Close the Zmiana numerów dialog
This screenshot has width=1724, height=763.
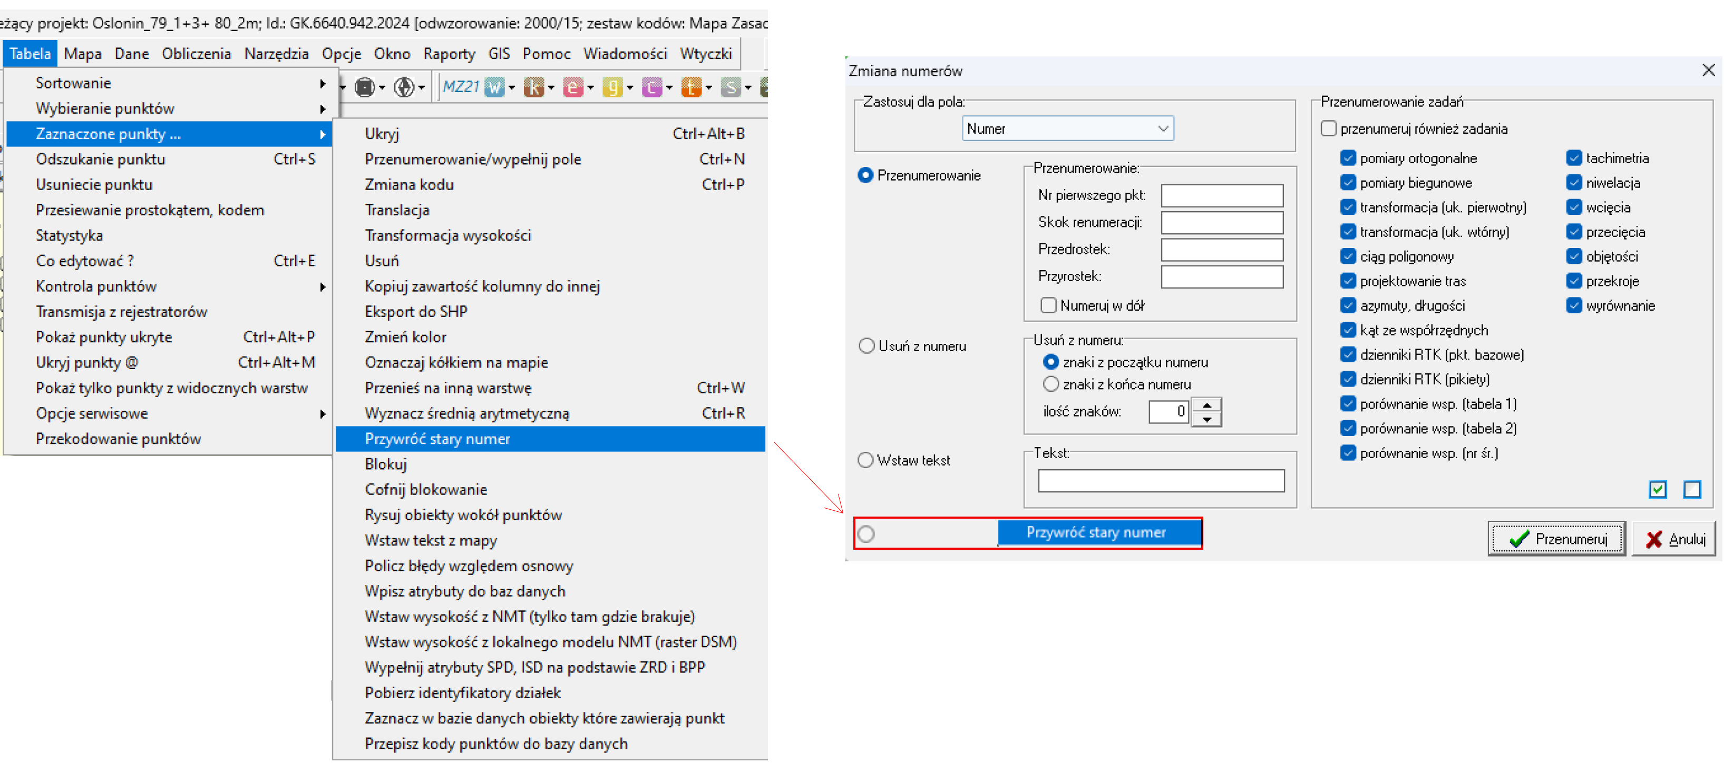pos(1708,70)
